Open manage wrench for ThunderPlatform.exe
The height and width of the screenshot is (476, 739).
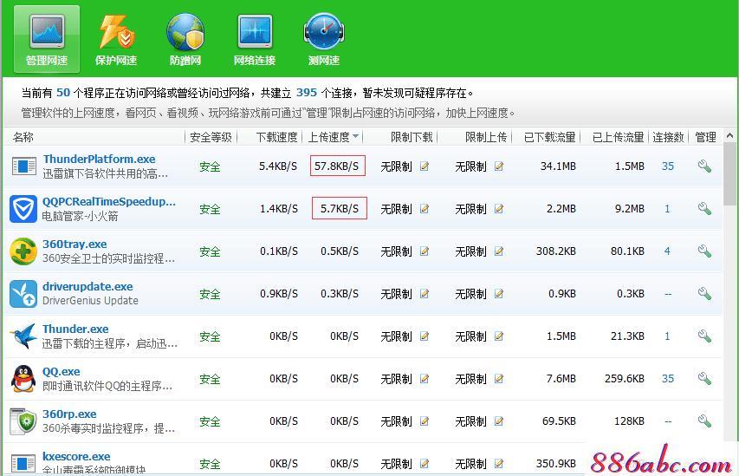pos(704,166)
